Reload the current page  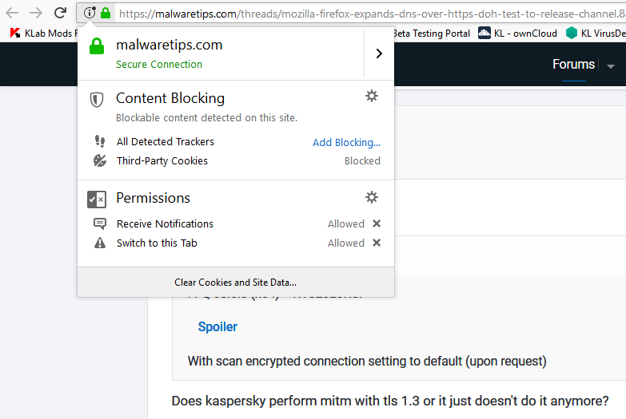click(x=60, y=13)
